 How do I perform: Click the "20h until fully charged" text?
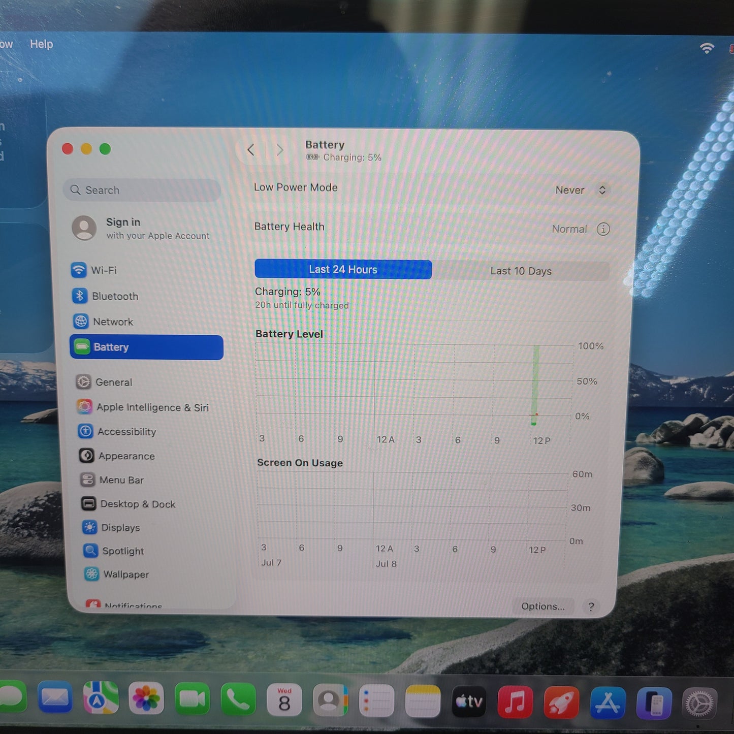(302, 305)
